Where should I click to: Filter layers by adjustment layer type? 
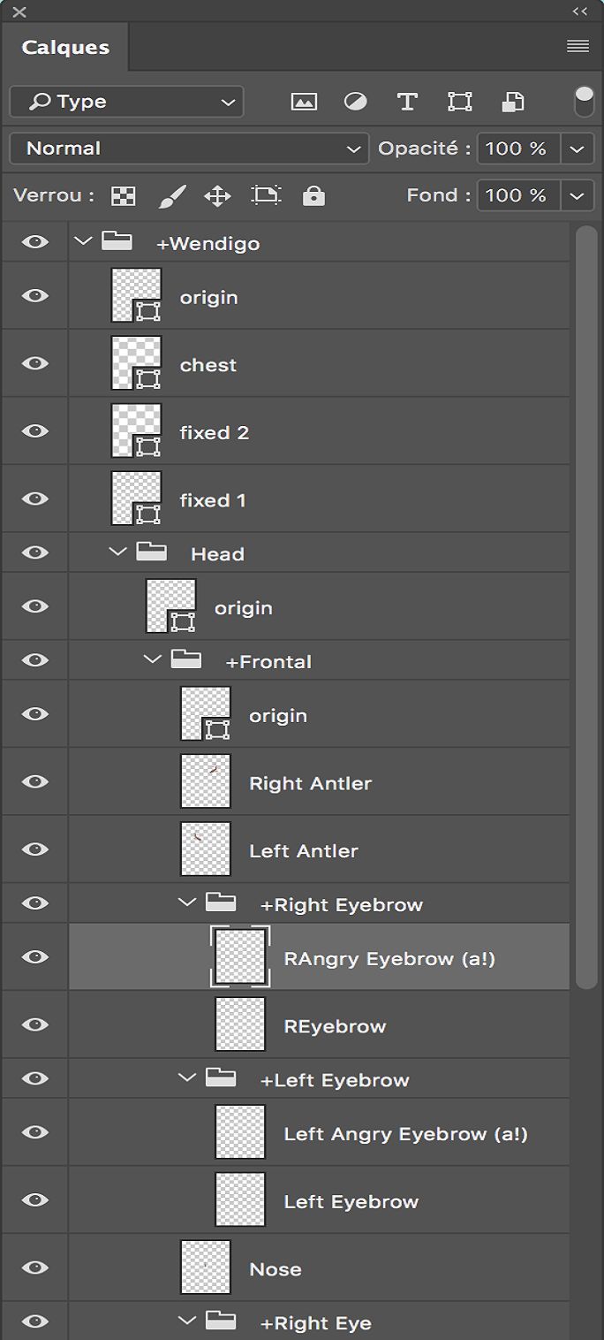[355, 102]
